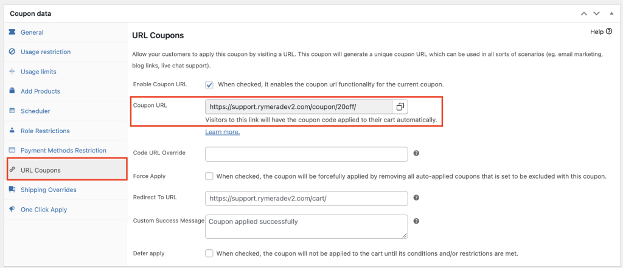
Task: Click the URL Coupons link icon
Action: [12, 170]
